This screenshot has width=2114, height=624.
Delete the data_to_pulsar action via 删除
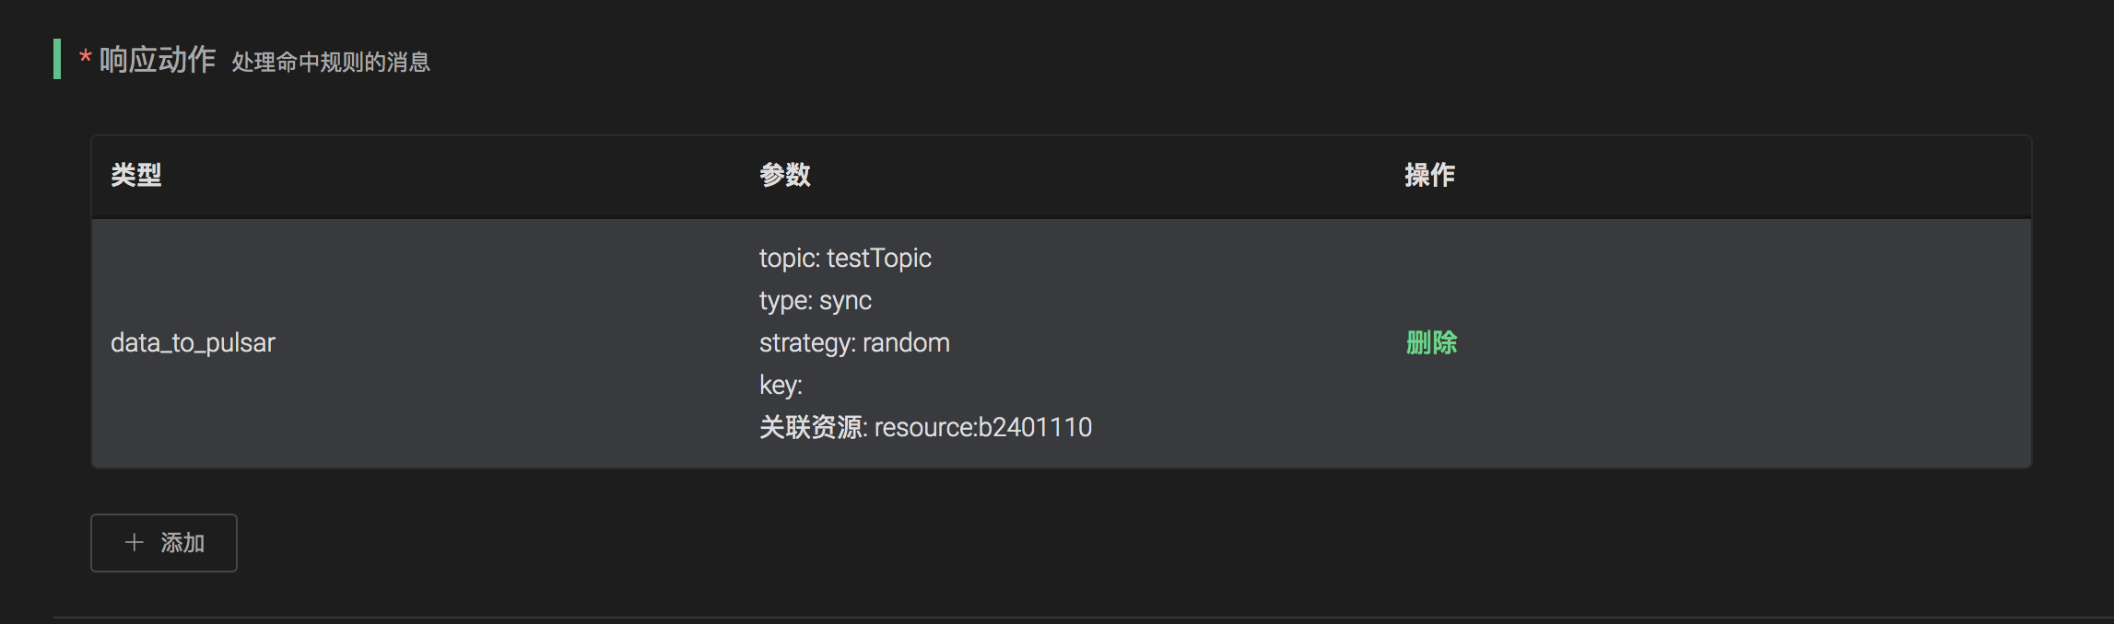[1431, 342]
